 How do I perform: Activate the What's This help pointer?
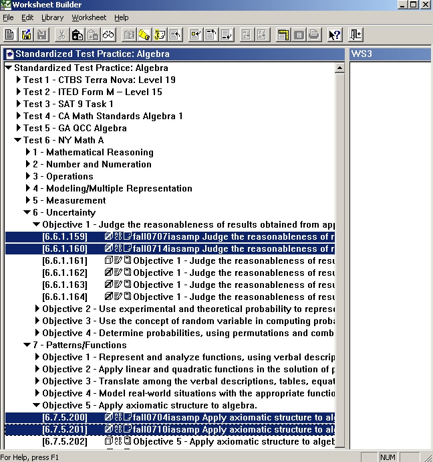coord(335,35)
